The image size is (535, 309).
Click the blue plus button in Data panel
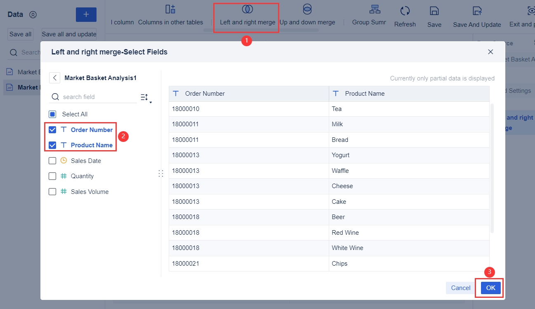86,14
